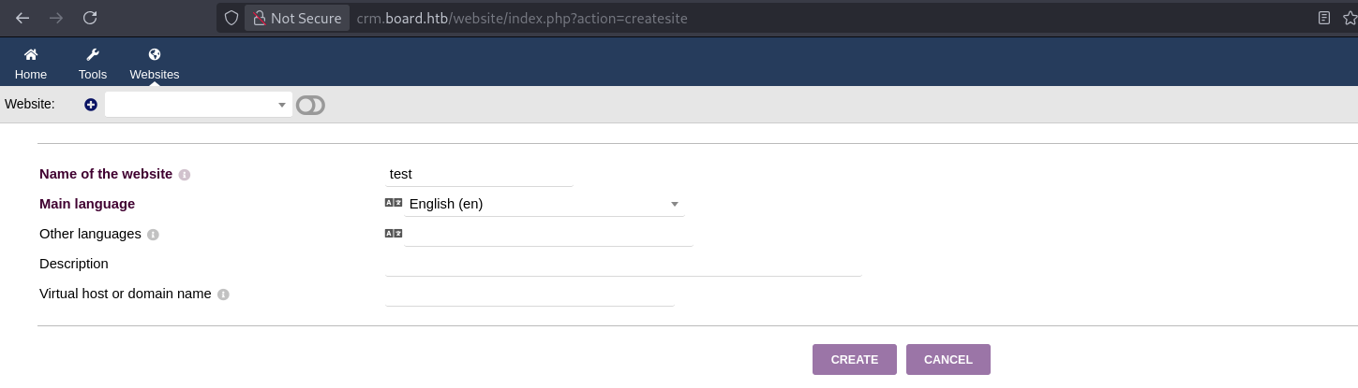Click the Description input field
The height and width of the screenshot is (388, 1358).
point(623,264)
